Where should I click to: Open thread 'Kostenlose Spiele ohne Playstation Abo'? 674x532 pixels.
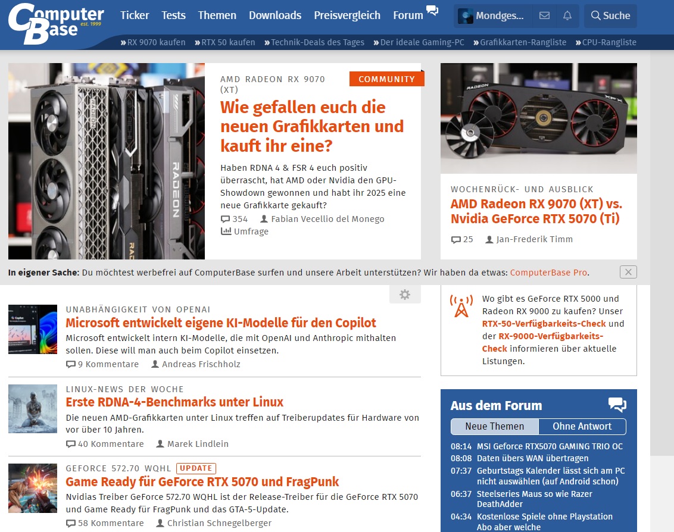(545, 522)
